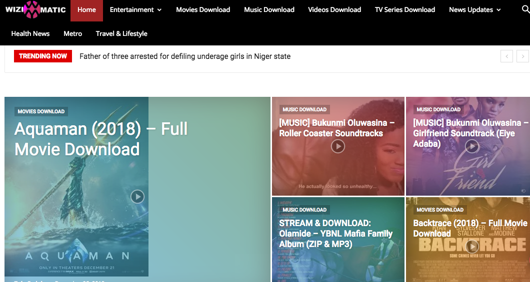
Task: Open Olamide YBNL Mafia Family Album title
Action: [335, 234]
